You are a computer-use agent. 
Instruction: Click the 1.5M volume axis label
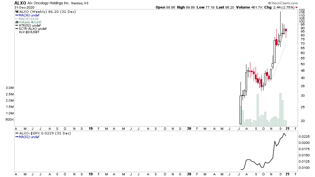(10, 107)
